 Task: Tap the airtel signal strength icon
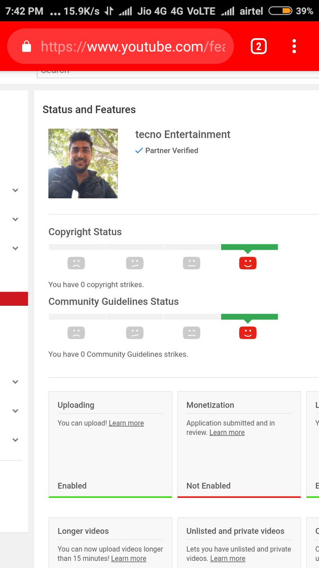pyautogui.click(x=228, y=11)
